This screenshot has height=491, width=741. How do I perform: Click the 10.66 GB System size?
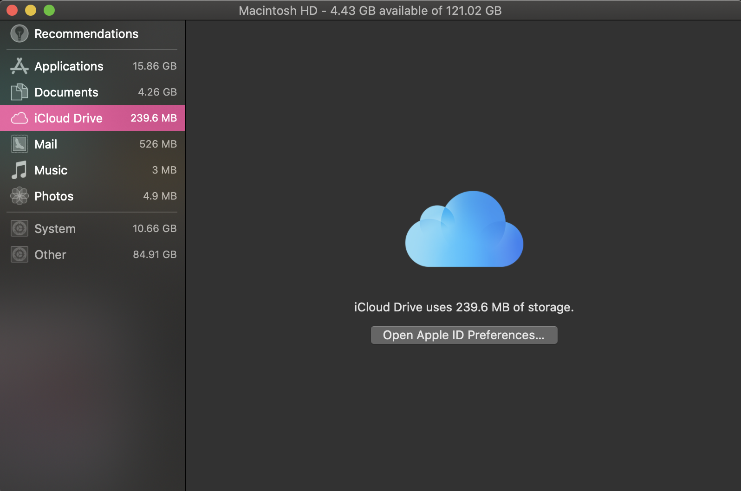(x=155, y=228)
